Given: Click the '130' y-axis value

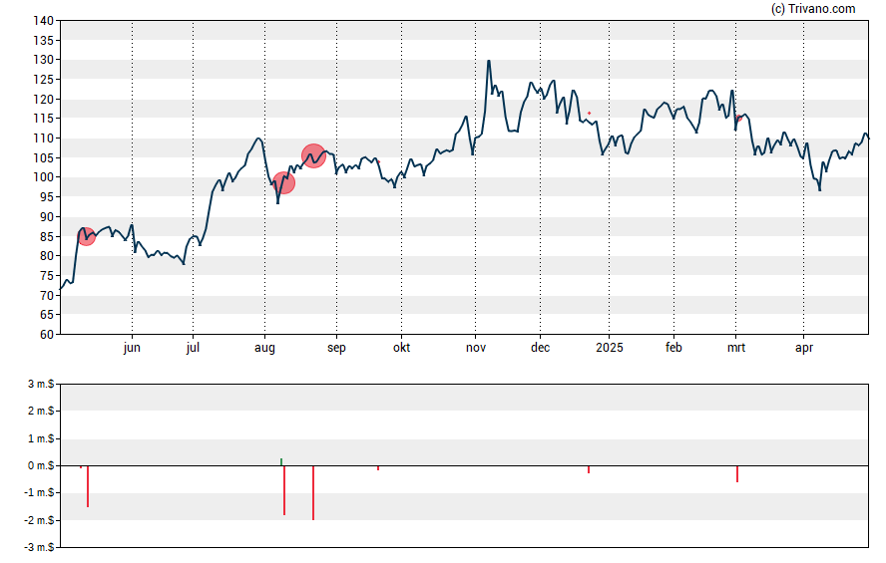Looking at the screenshot, I should point(44,60).
